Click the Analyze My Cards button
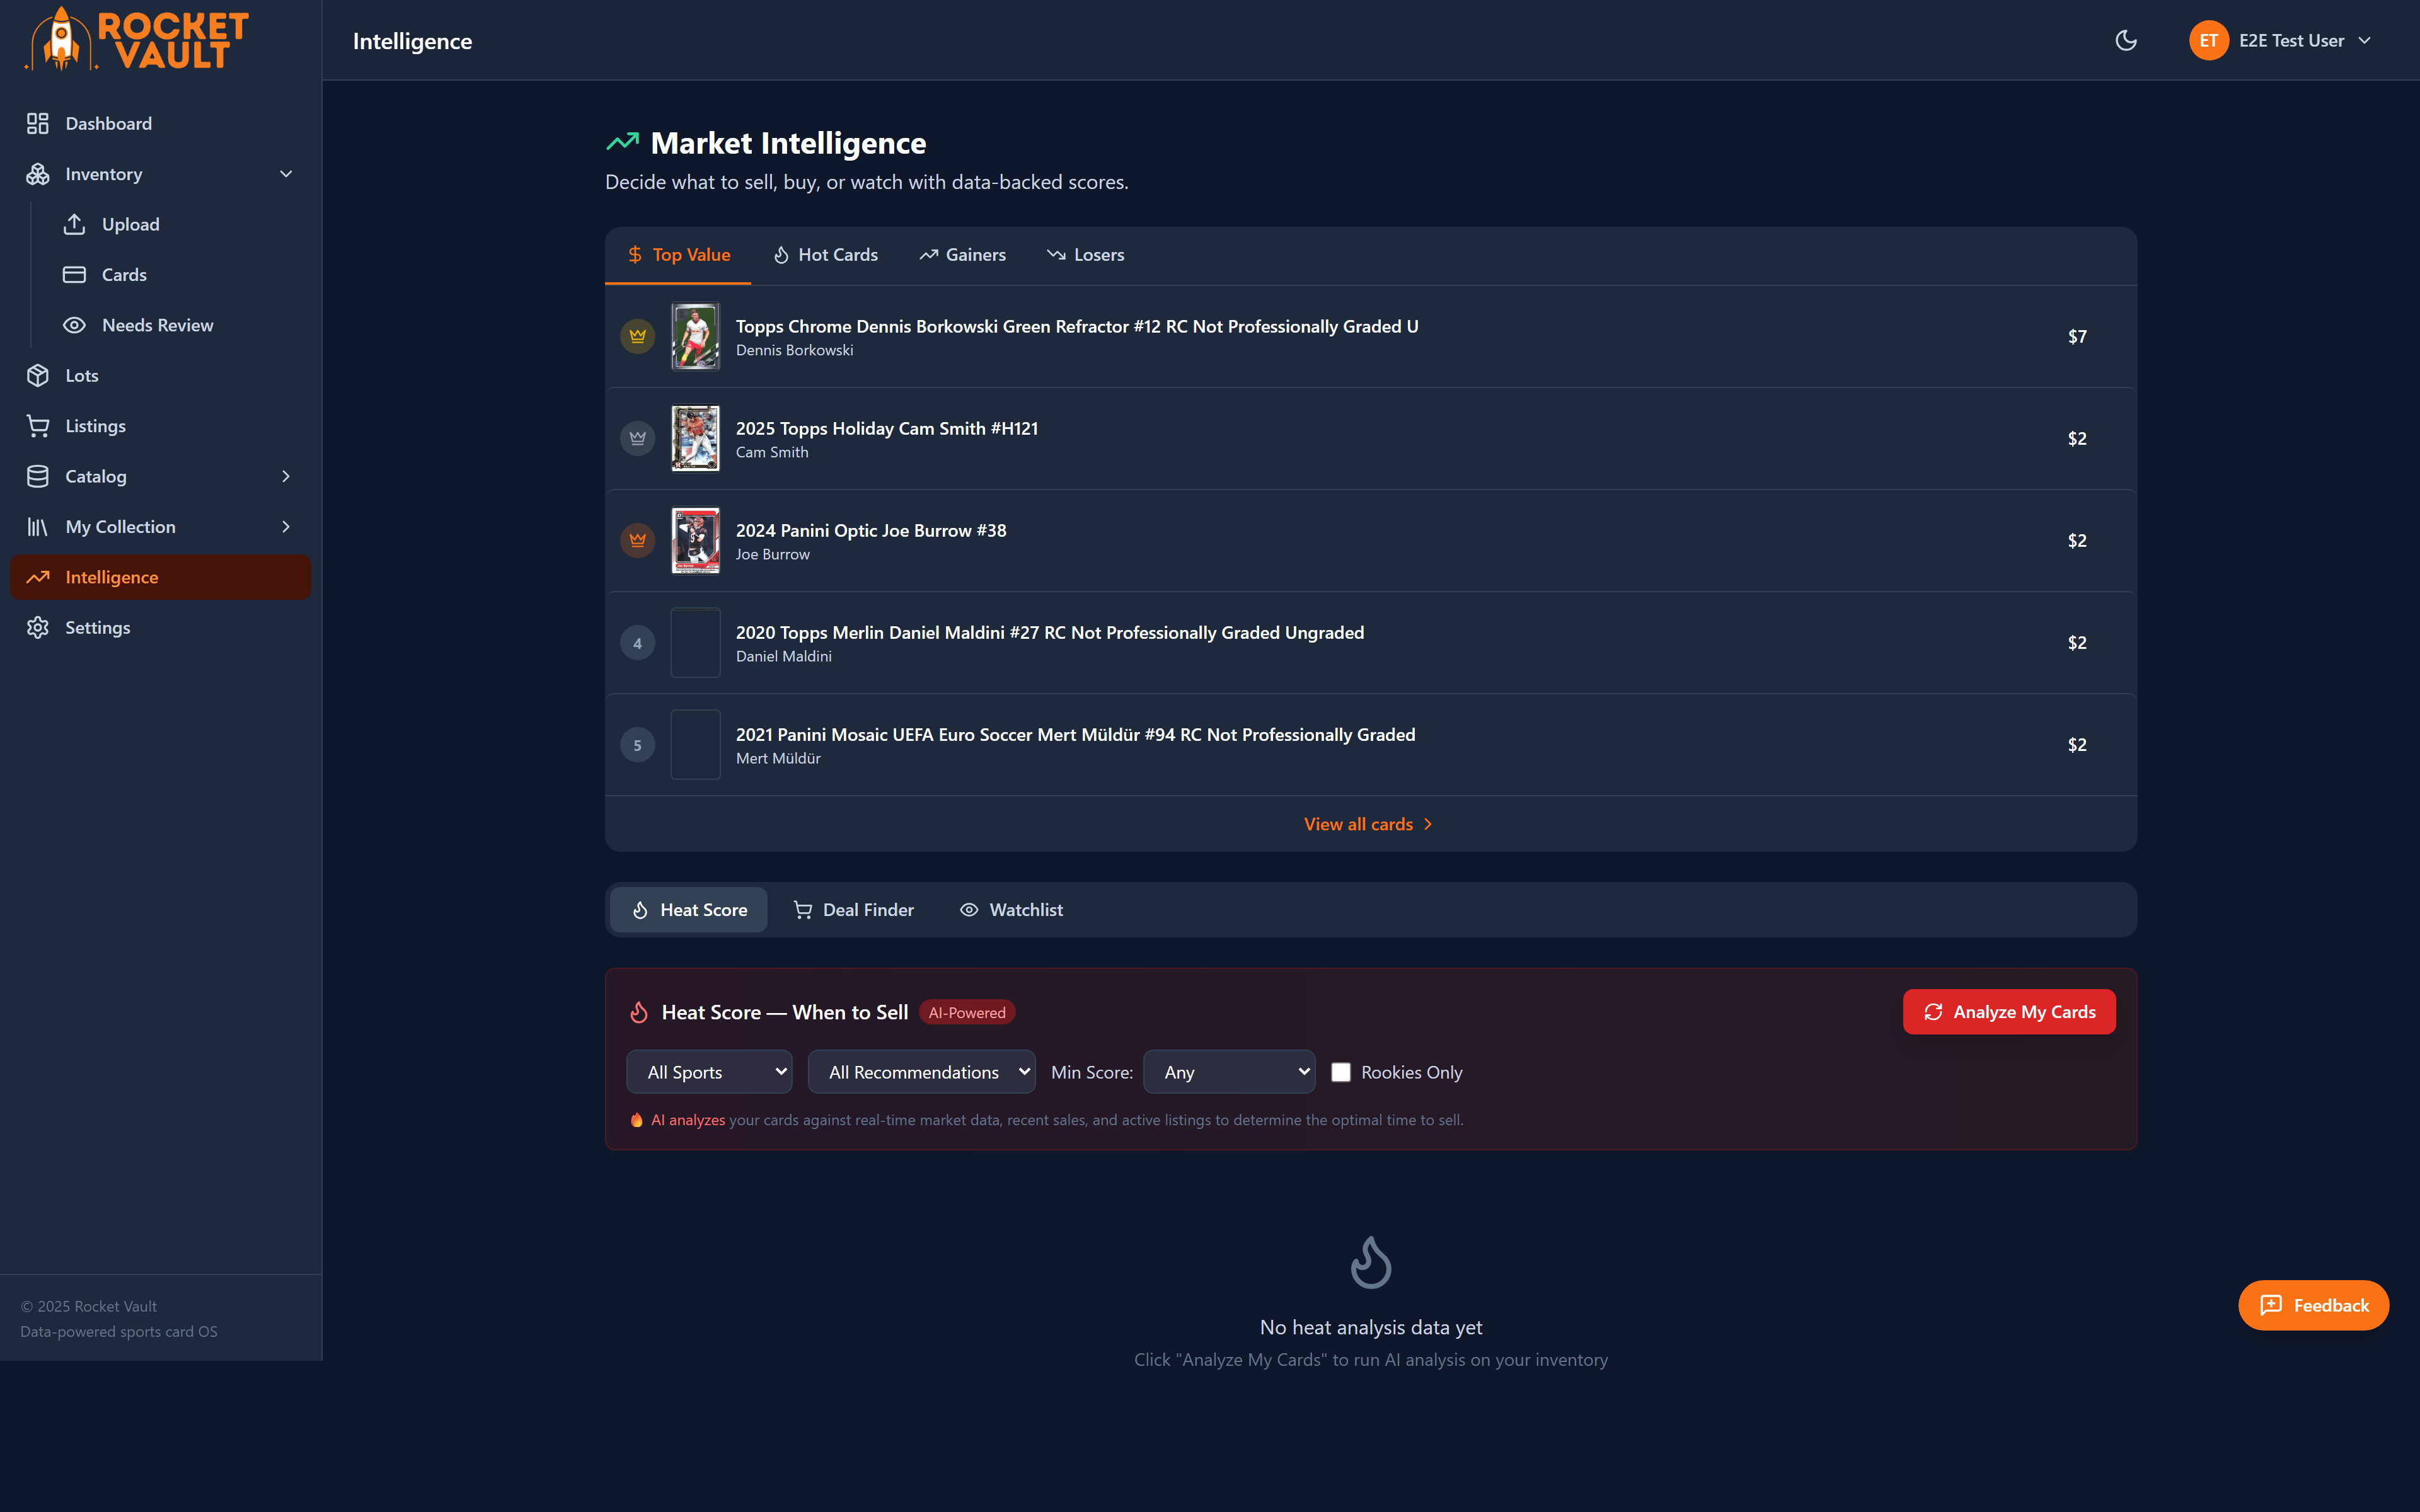 tap(2009, 1011)
